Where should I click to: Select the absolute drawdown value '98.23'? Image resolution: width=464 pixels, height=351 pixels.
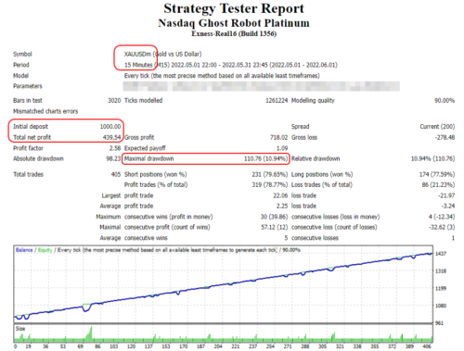click(113, 158)
